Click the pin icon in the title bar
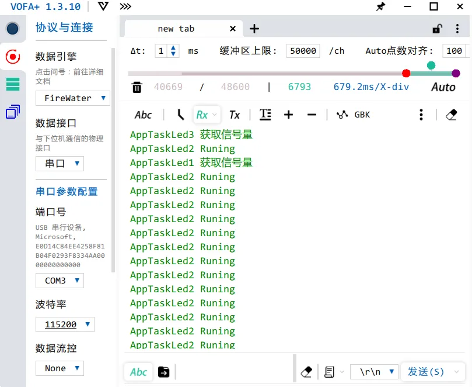The height and width of the screenshot is (387, 472). (x=381, y=6)
